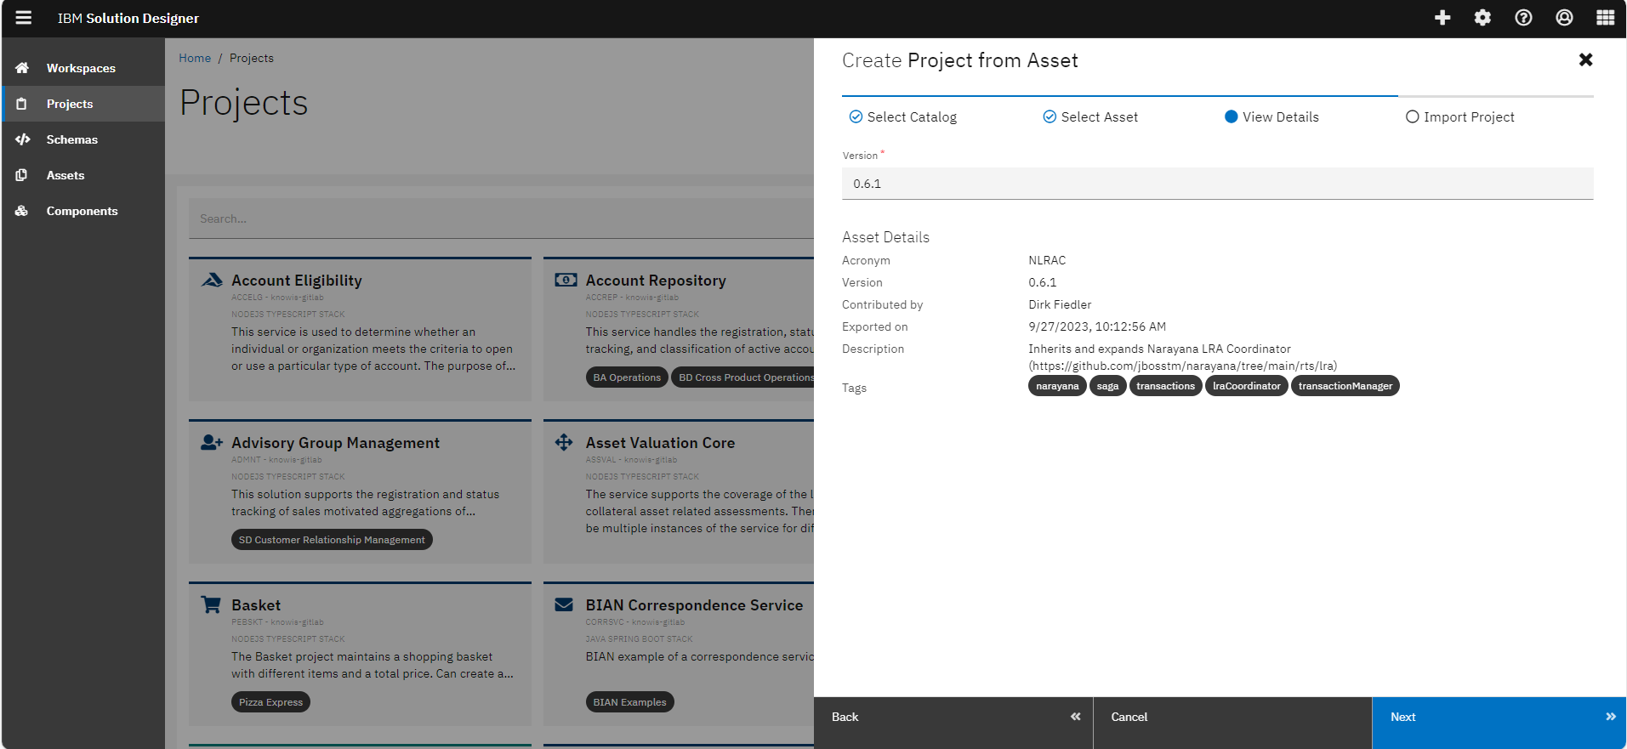Open the Account Repository project title
The image size is (1627, 749).
tap(656, 280)
